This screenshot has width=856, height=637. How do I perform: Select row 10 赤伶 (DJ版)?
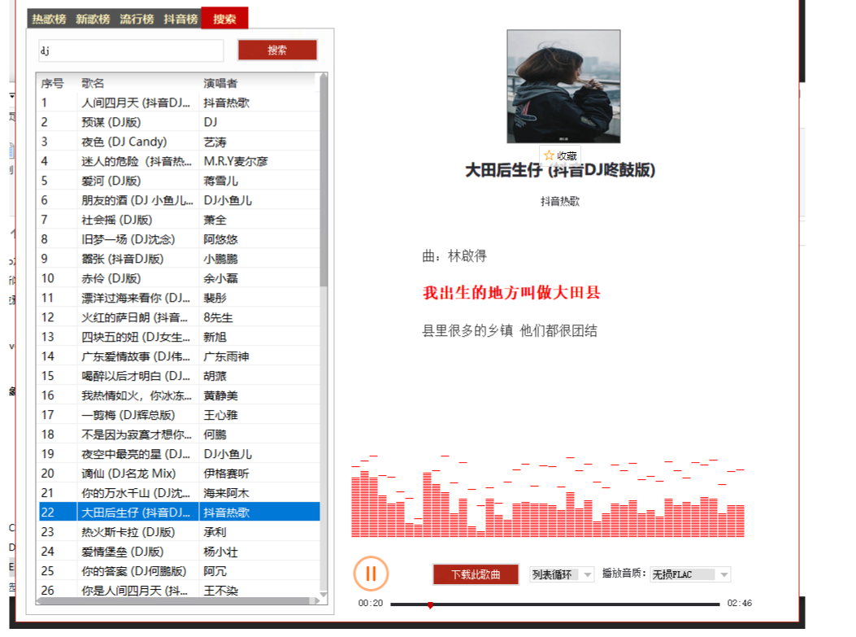pos(111,278)
